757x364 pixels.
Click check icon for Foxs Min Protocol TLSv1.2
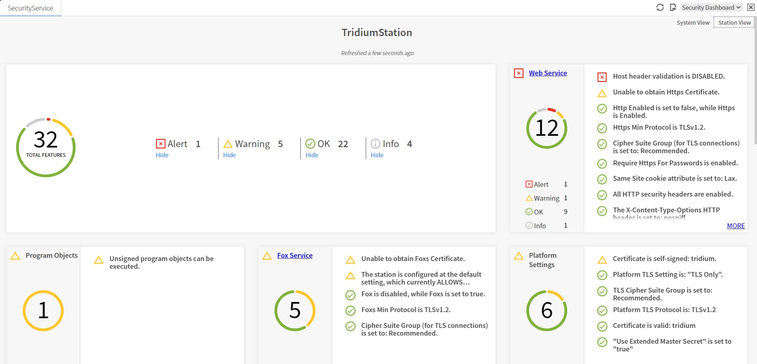pos(350,311)
